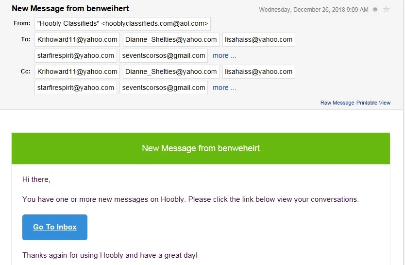The image size is (405, 265).
Task: Select starfirespirit@yahoo.com in the Cc row
Action: tap(76, 88)
